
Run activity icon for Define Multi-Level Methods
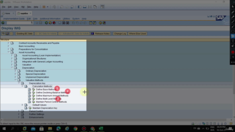pyautogui.click(x=33, y=99)
